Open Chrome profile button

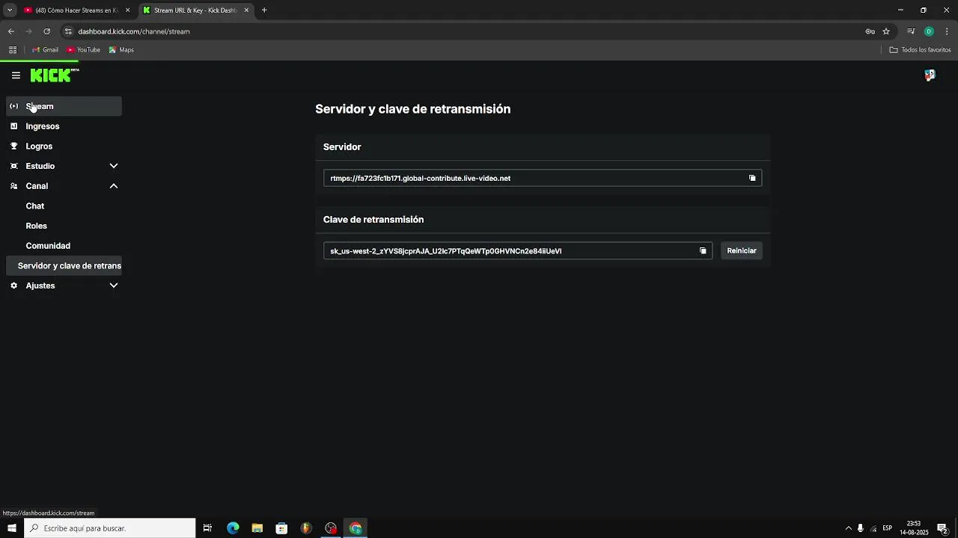(x=929, y=31)
